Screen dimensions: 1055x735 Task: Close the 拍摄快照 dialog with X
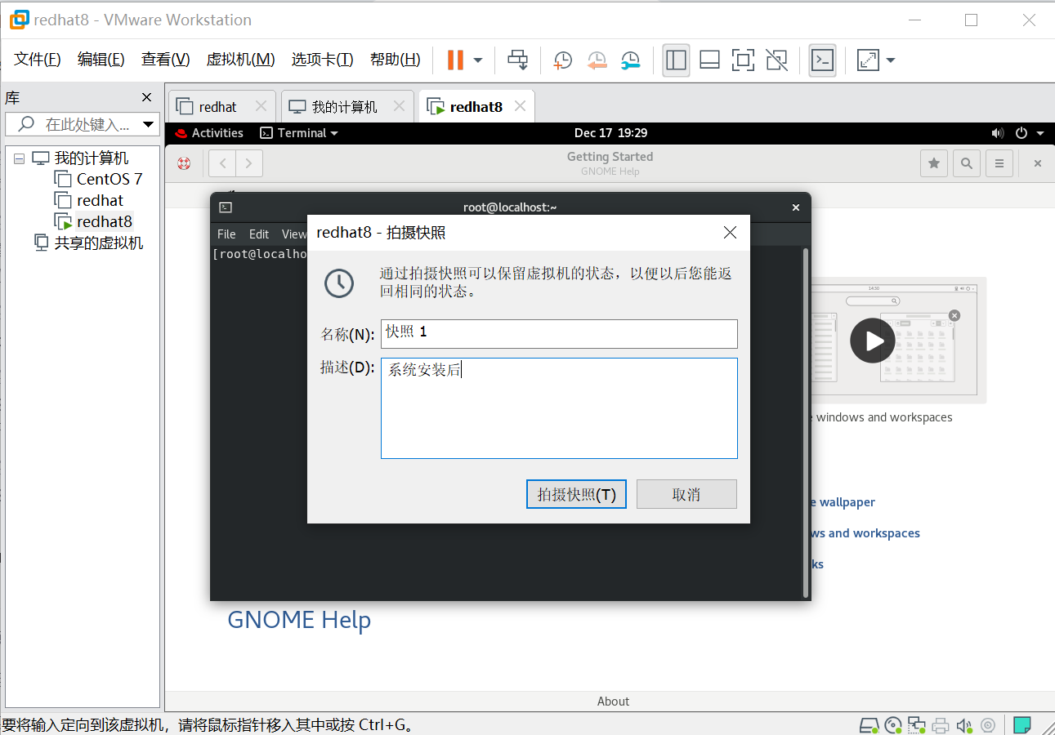point(731,233)
